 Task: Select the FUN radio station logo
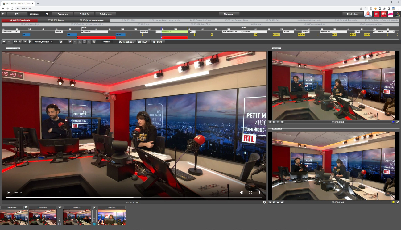pos(391,14)
